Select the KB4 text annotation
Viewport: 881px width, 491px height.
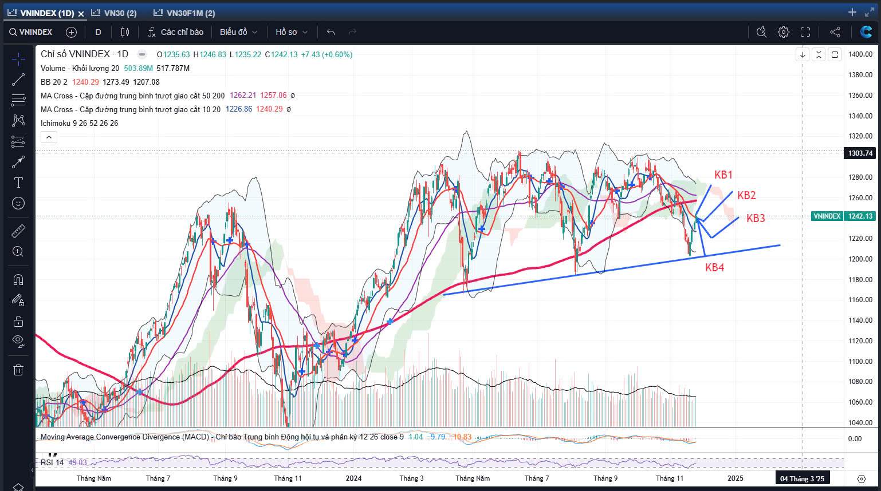click(714, 267)
